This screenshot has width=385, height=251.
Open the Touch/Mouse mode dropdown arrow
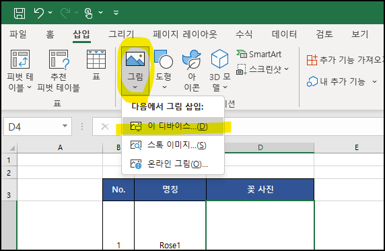[101, 12]
